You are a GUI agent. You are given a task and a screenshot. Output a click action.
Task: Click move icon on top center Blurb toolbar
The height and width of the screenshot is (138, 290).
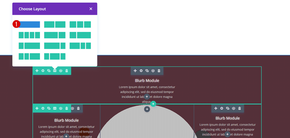click(x=135, y=71)
